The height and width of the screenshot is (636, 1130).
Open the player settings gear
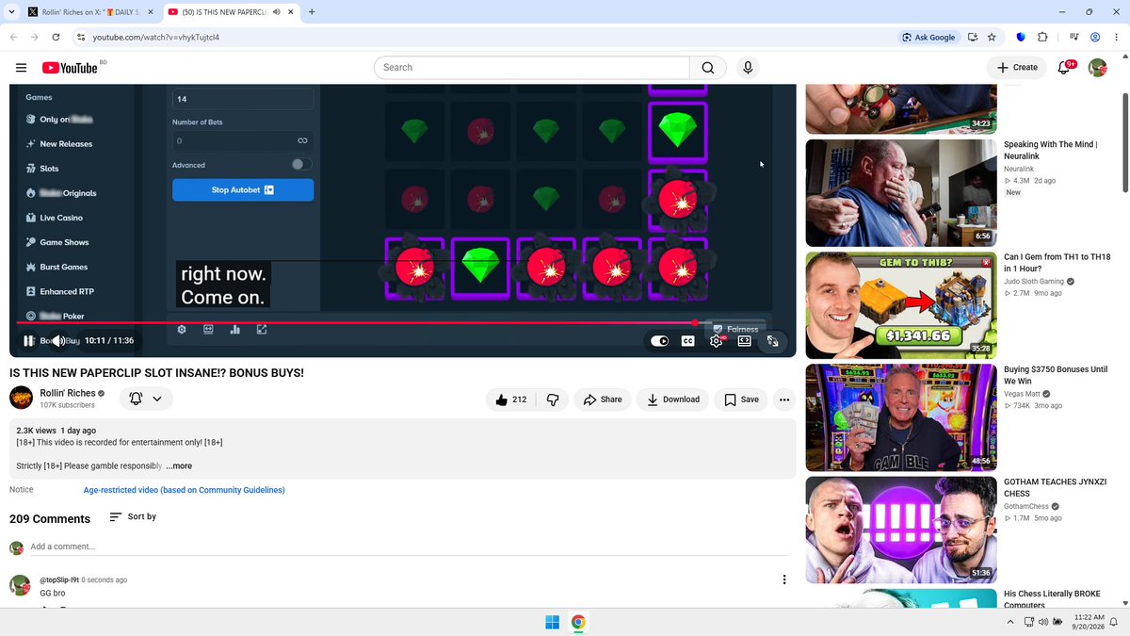[717, 341]
